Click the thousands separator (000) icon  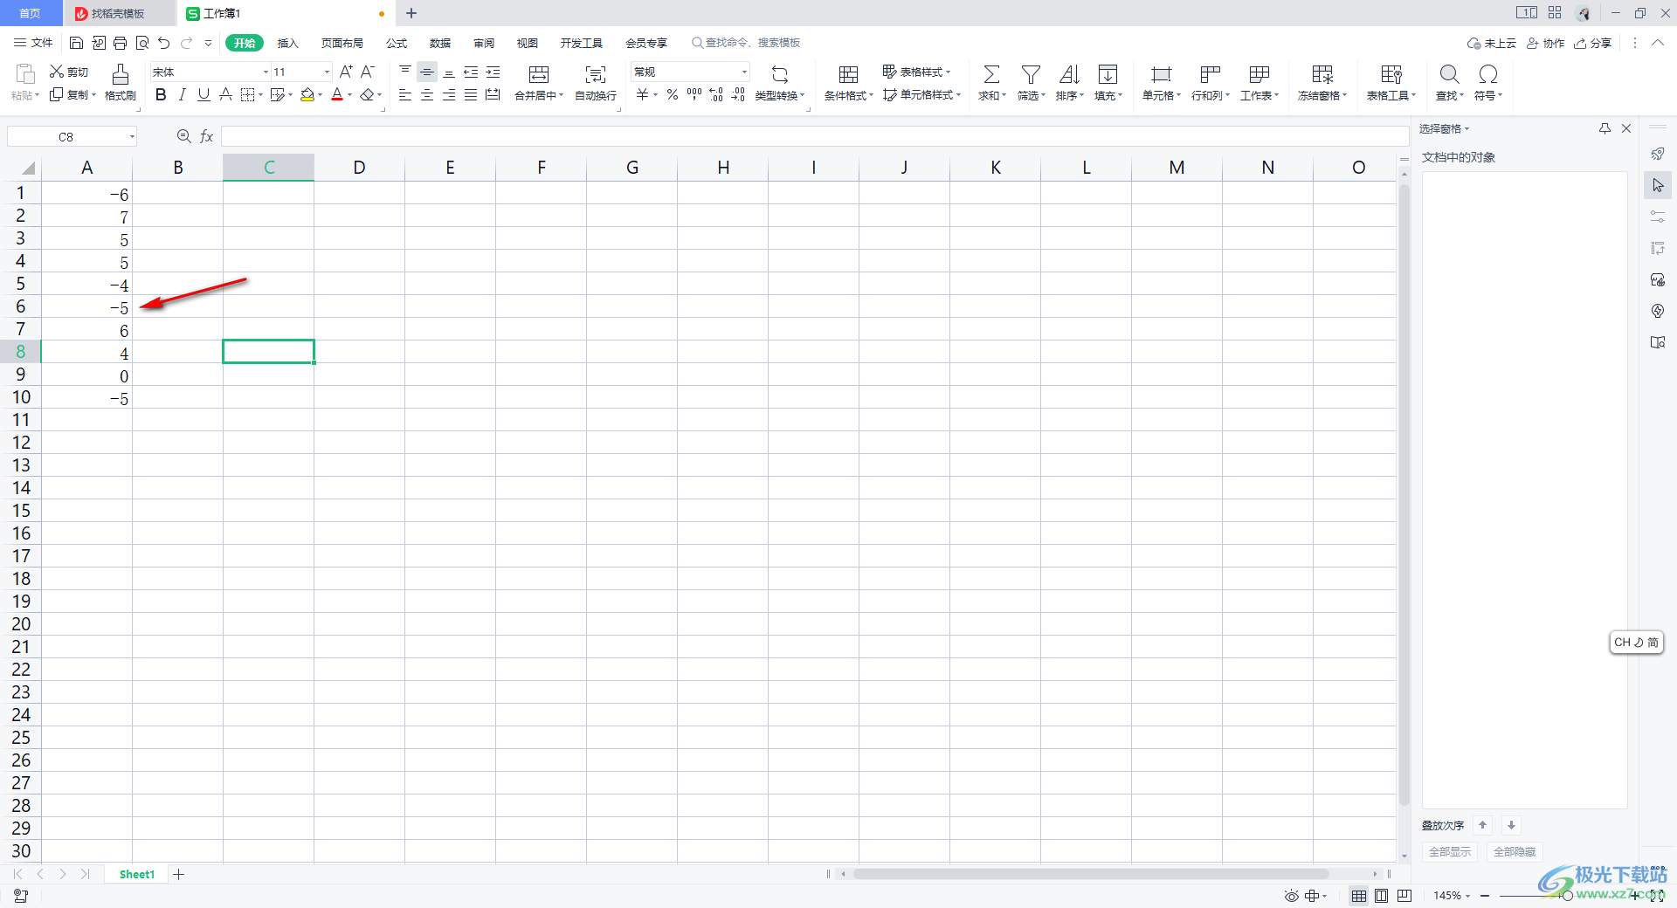pyautogui.click(x=694, y=94)
